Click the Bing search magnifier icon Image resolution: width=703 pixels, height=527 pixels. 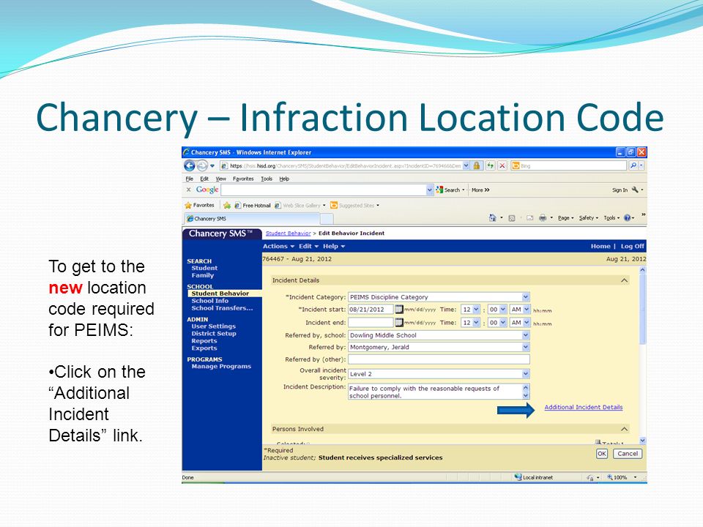tap(633, 166)
